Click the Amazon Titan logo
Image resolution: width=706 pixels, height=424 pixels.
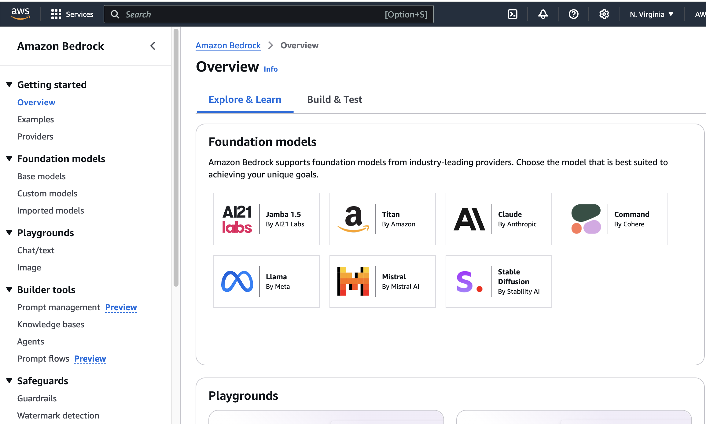click(x=353, y=219)
